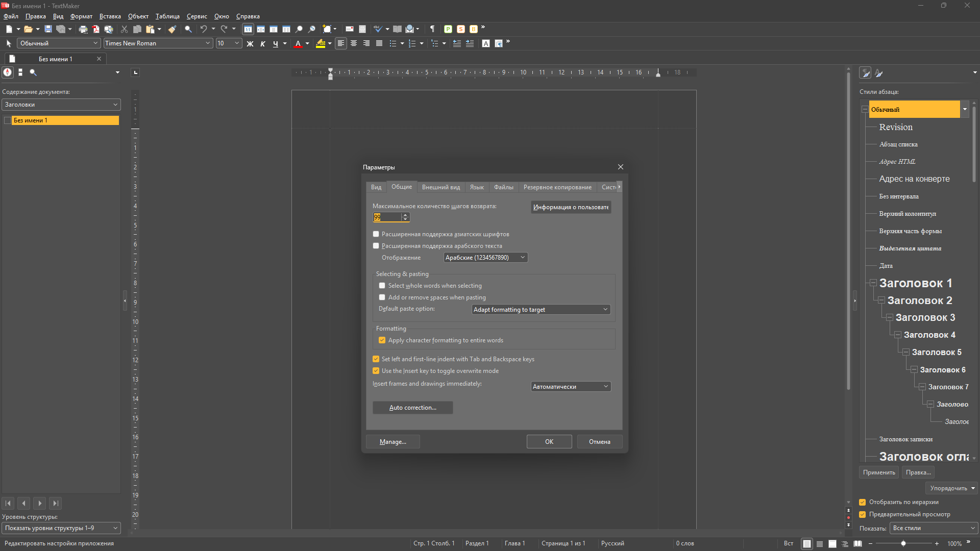Click the Search magnifier icon in toolbar
Viewport: 980px width, 551px height.
[x=188, y=29]
